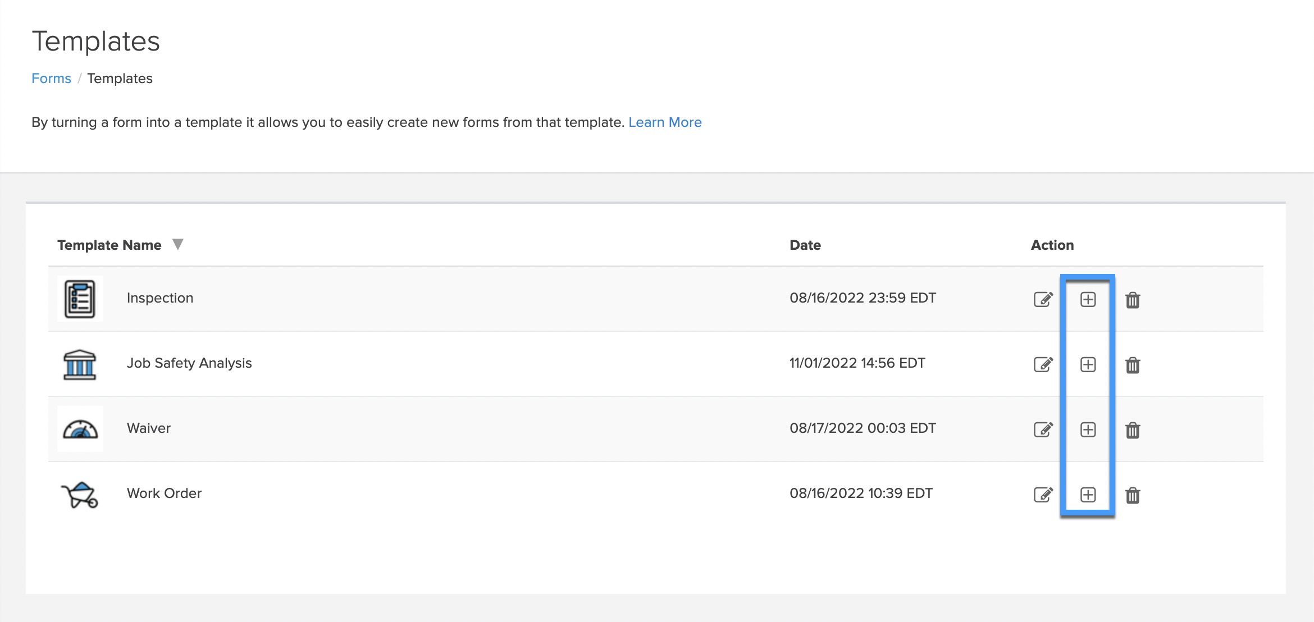The height and width of the screenshot is (622, 1314).
Task: Click the Learn More link
Action: pyautogui.click(x=665, y=122)
